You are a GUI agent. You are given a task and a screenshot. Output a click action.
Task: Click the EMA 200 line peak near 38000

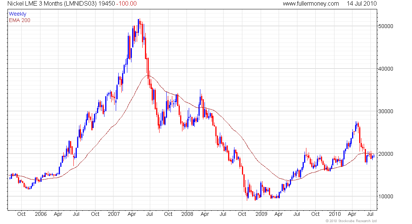(x=148, y=75)
